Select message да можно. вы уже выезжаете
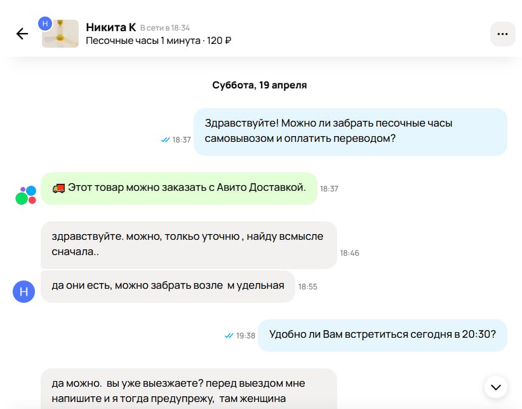This screenshot has width=522, height=409. (189, 389)
